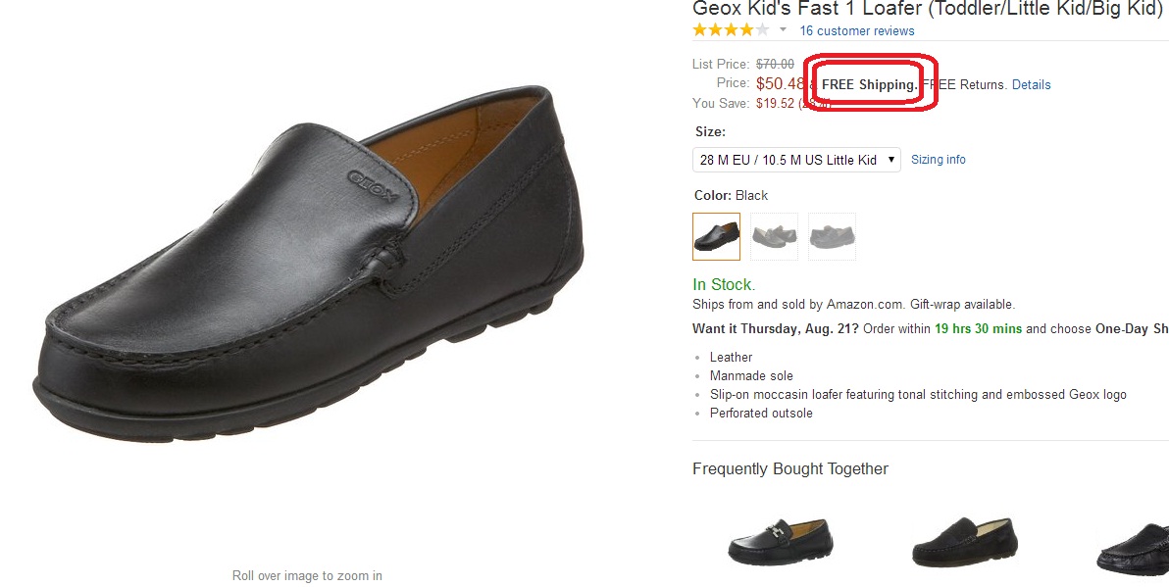Click the Geox Kid's Fast 1 Loafer title

click(927, 9)
